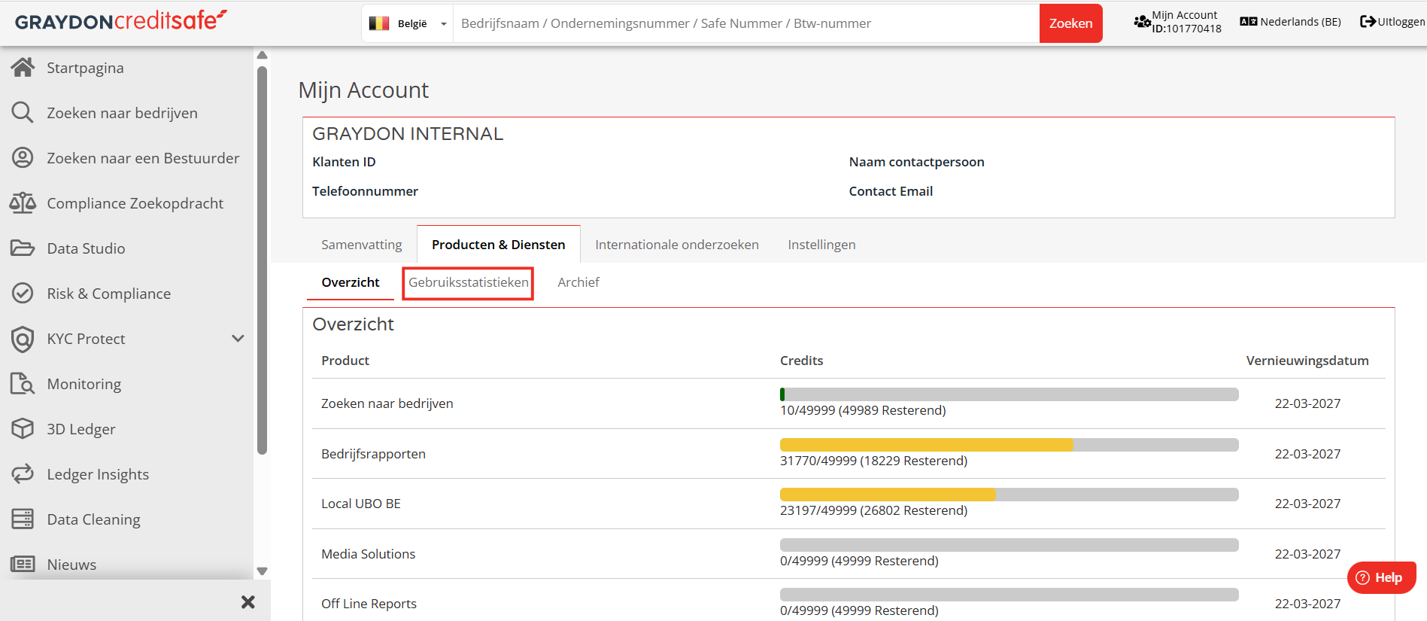The width and height of the screenshot is (1427, 621).
Task: Click the company search input field
Action: tap(745, 23)
